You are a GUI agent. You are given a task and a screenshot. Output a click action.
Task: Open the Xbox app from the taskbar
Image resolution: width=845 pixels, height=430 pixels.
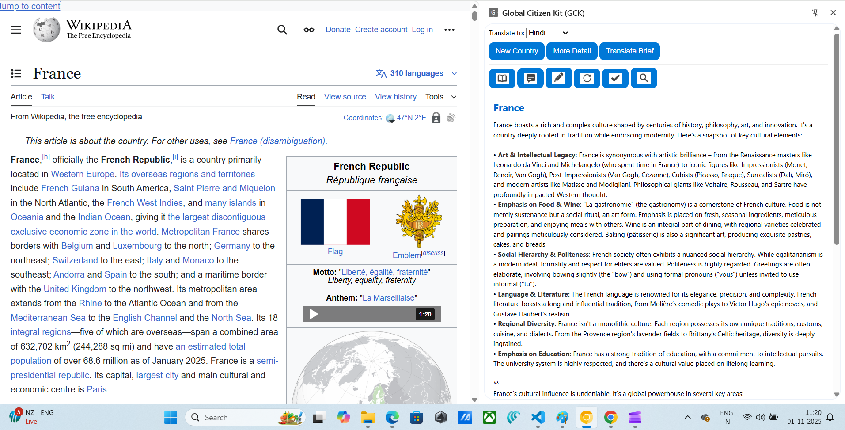489,417
